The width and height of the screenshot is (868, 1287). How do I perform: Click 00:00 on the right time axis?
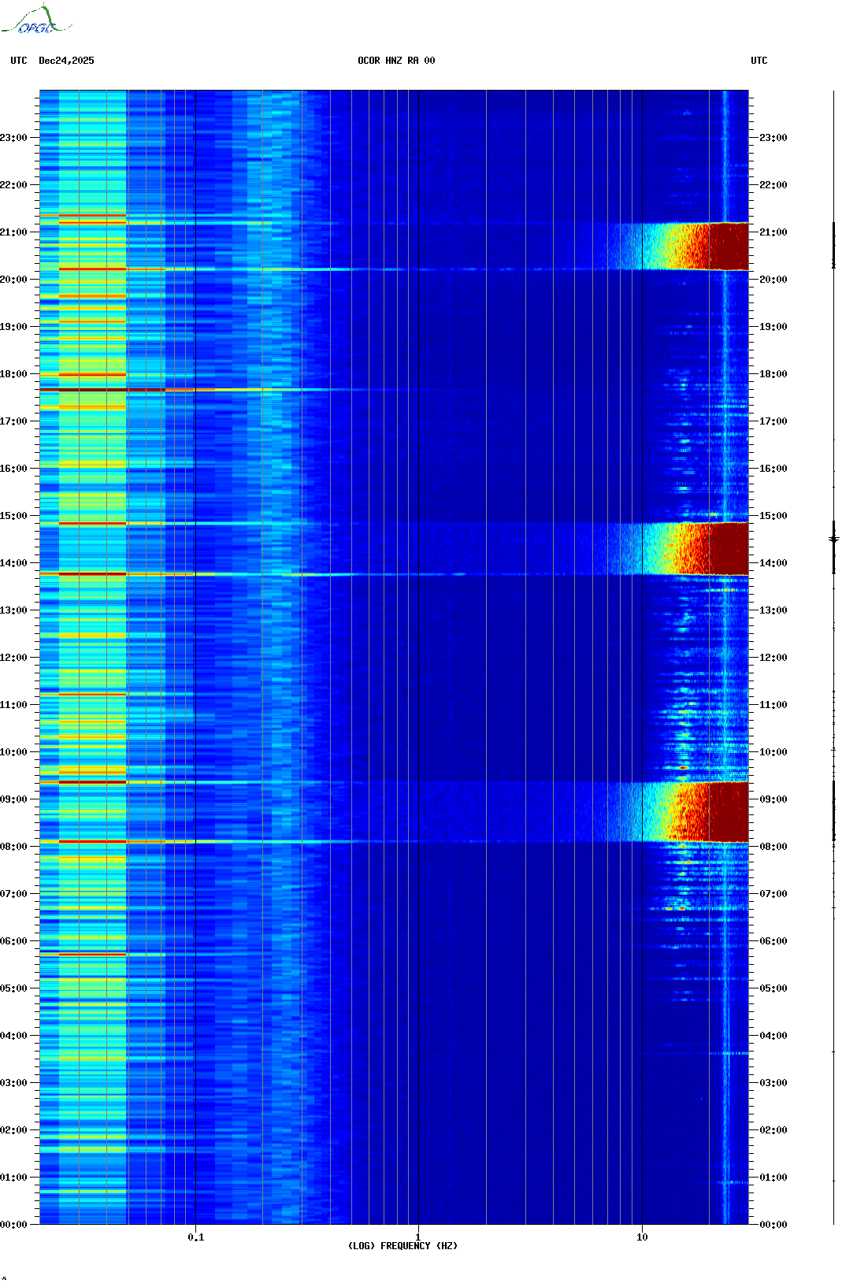coord(773,1225)
